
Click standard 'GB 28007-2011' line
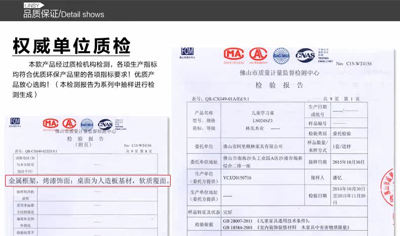click(266, 221)
